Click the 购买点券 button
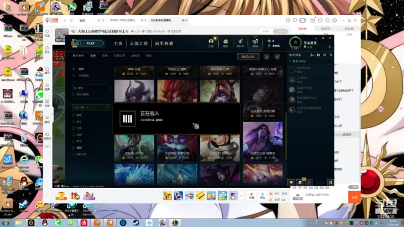 (x=248, y=56)
